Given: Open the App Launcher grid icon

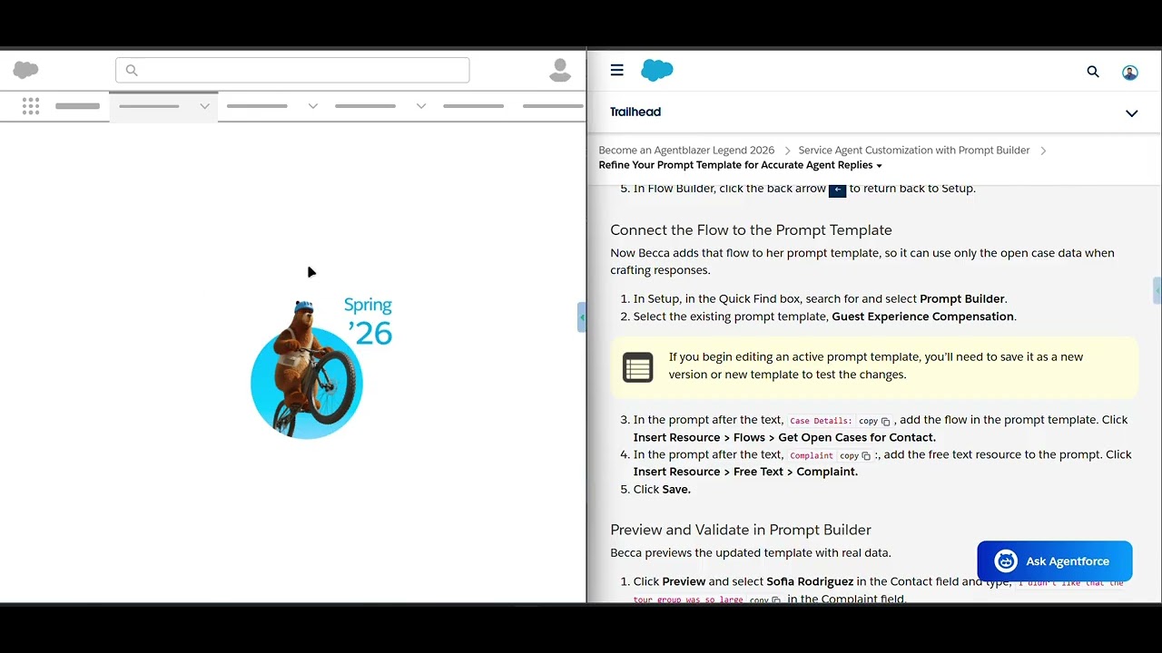Looking at the screenshot, I should [x=31, y=106].
